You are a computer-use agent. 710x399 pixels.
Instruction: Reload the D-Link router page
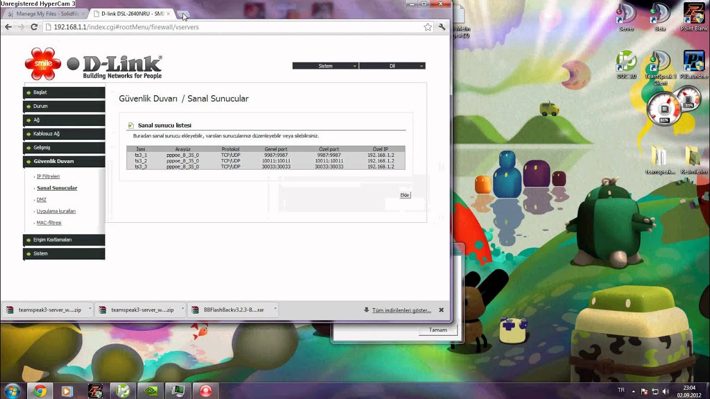pos(34,27)
